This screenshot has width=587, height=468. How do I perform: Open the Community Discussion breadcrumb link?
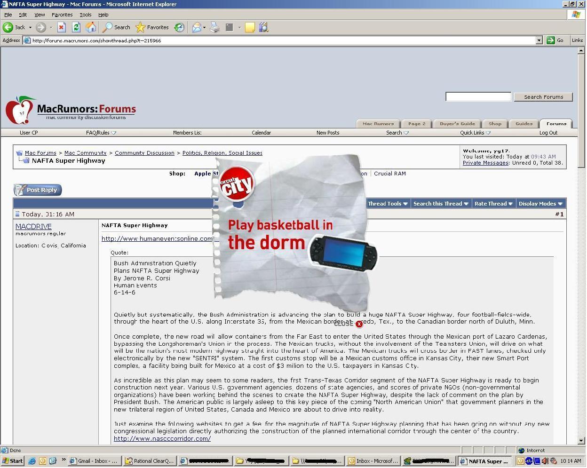pos(144,153)
